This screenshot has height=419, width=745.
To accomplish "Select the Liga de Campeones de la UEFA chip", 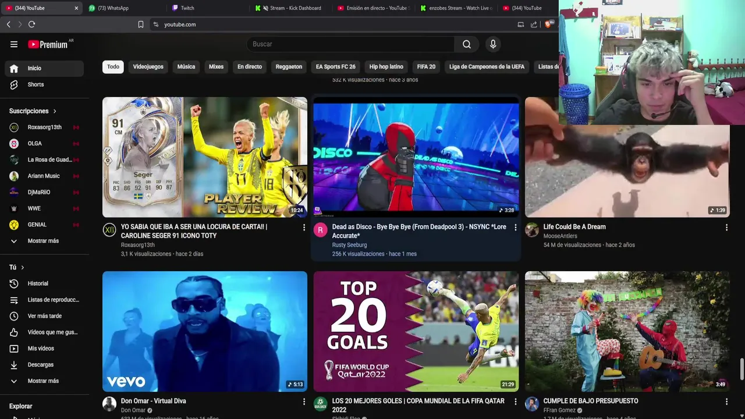I will tap(487, 67).
